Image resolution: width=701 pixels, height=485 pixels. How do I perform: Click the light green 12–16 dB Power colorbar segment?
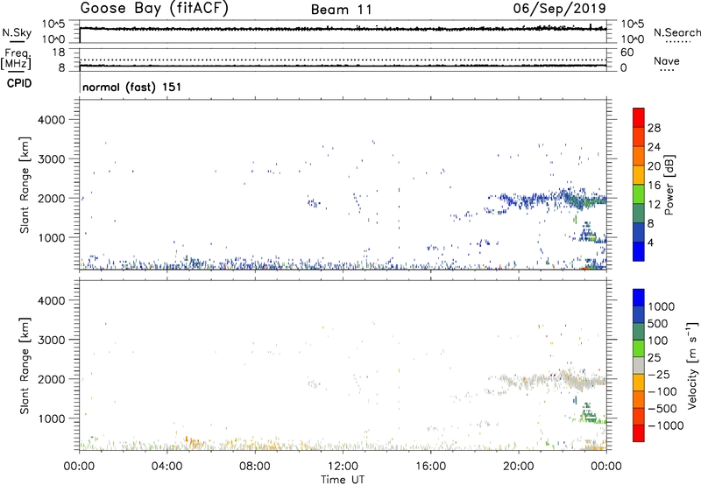pos(639,194)
